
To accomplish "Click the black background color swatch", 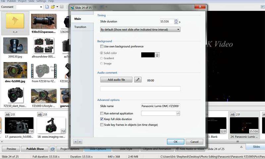I will point(148,55).
